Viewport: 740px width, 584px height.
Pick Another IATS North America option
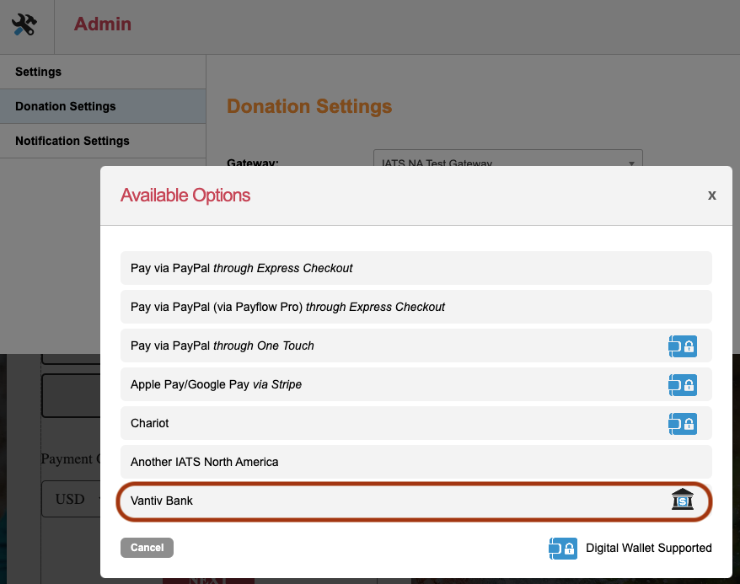pyautogui.click(x=204, y=462)
